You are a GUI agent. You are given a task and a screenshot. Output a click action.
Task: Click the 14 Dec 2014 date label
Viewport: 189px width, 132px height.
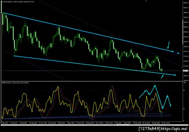click(x=109, y=123)
